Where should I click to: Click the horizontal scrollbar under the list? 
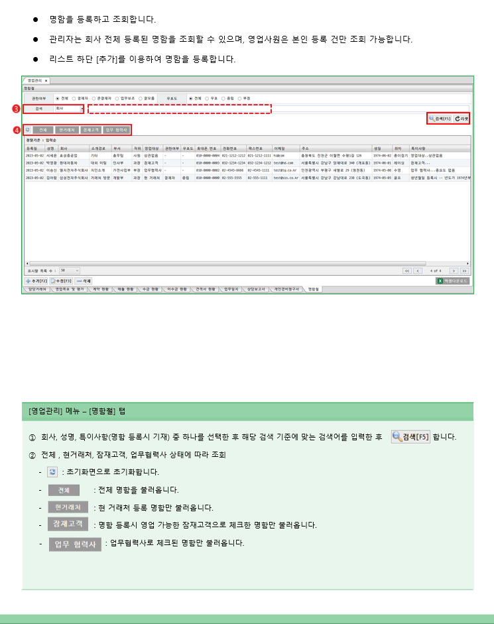(x=227, y=263)
